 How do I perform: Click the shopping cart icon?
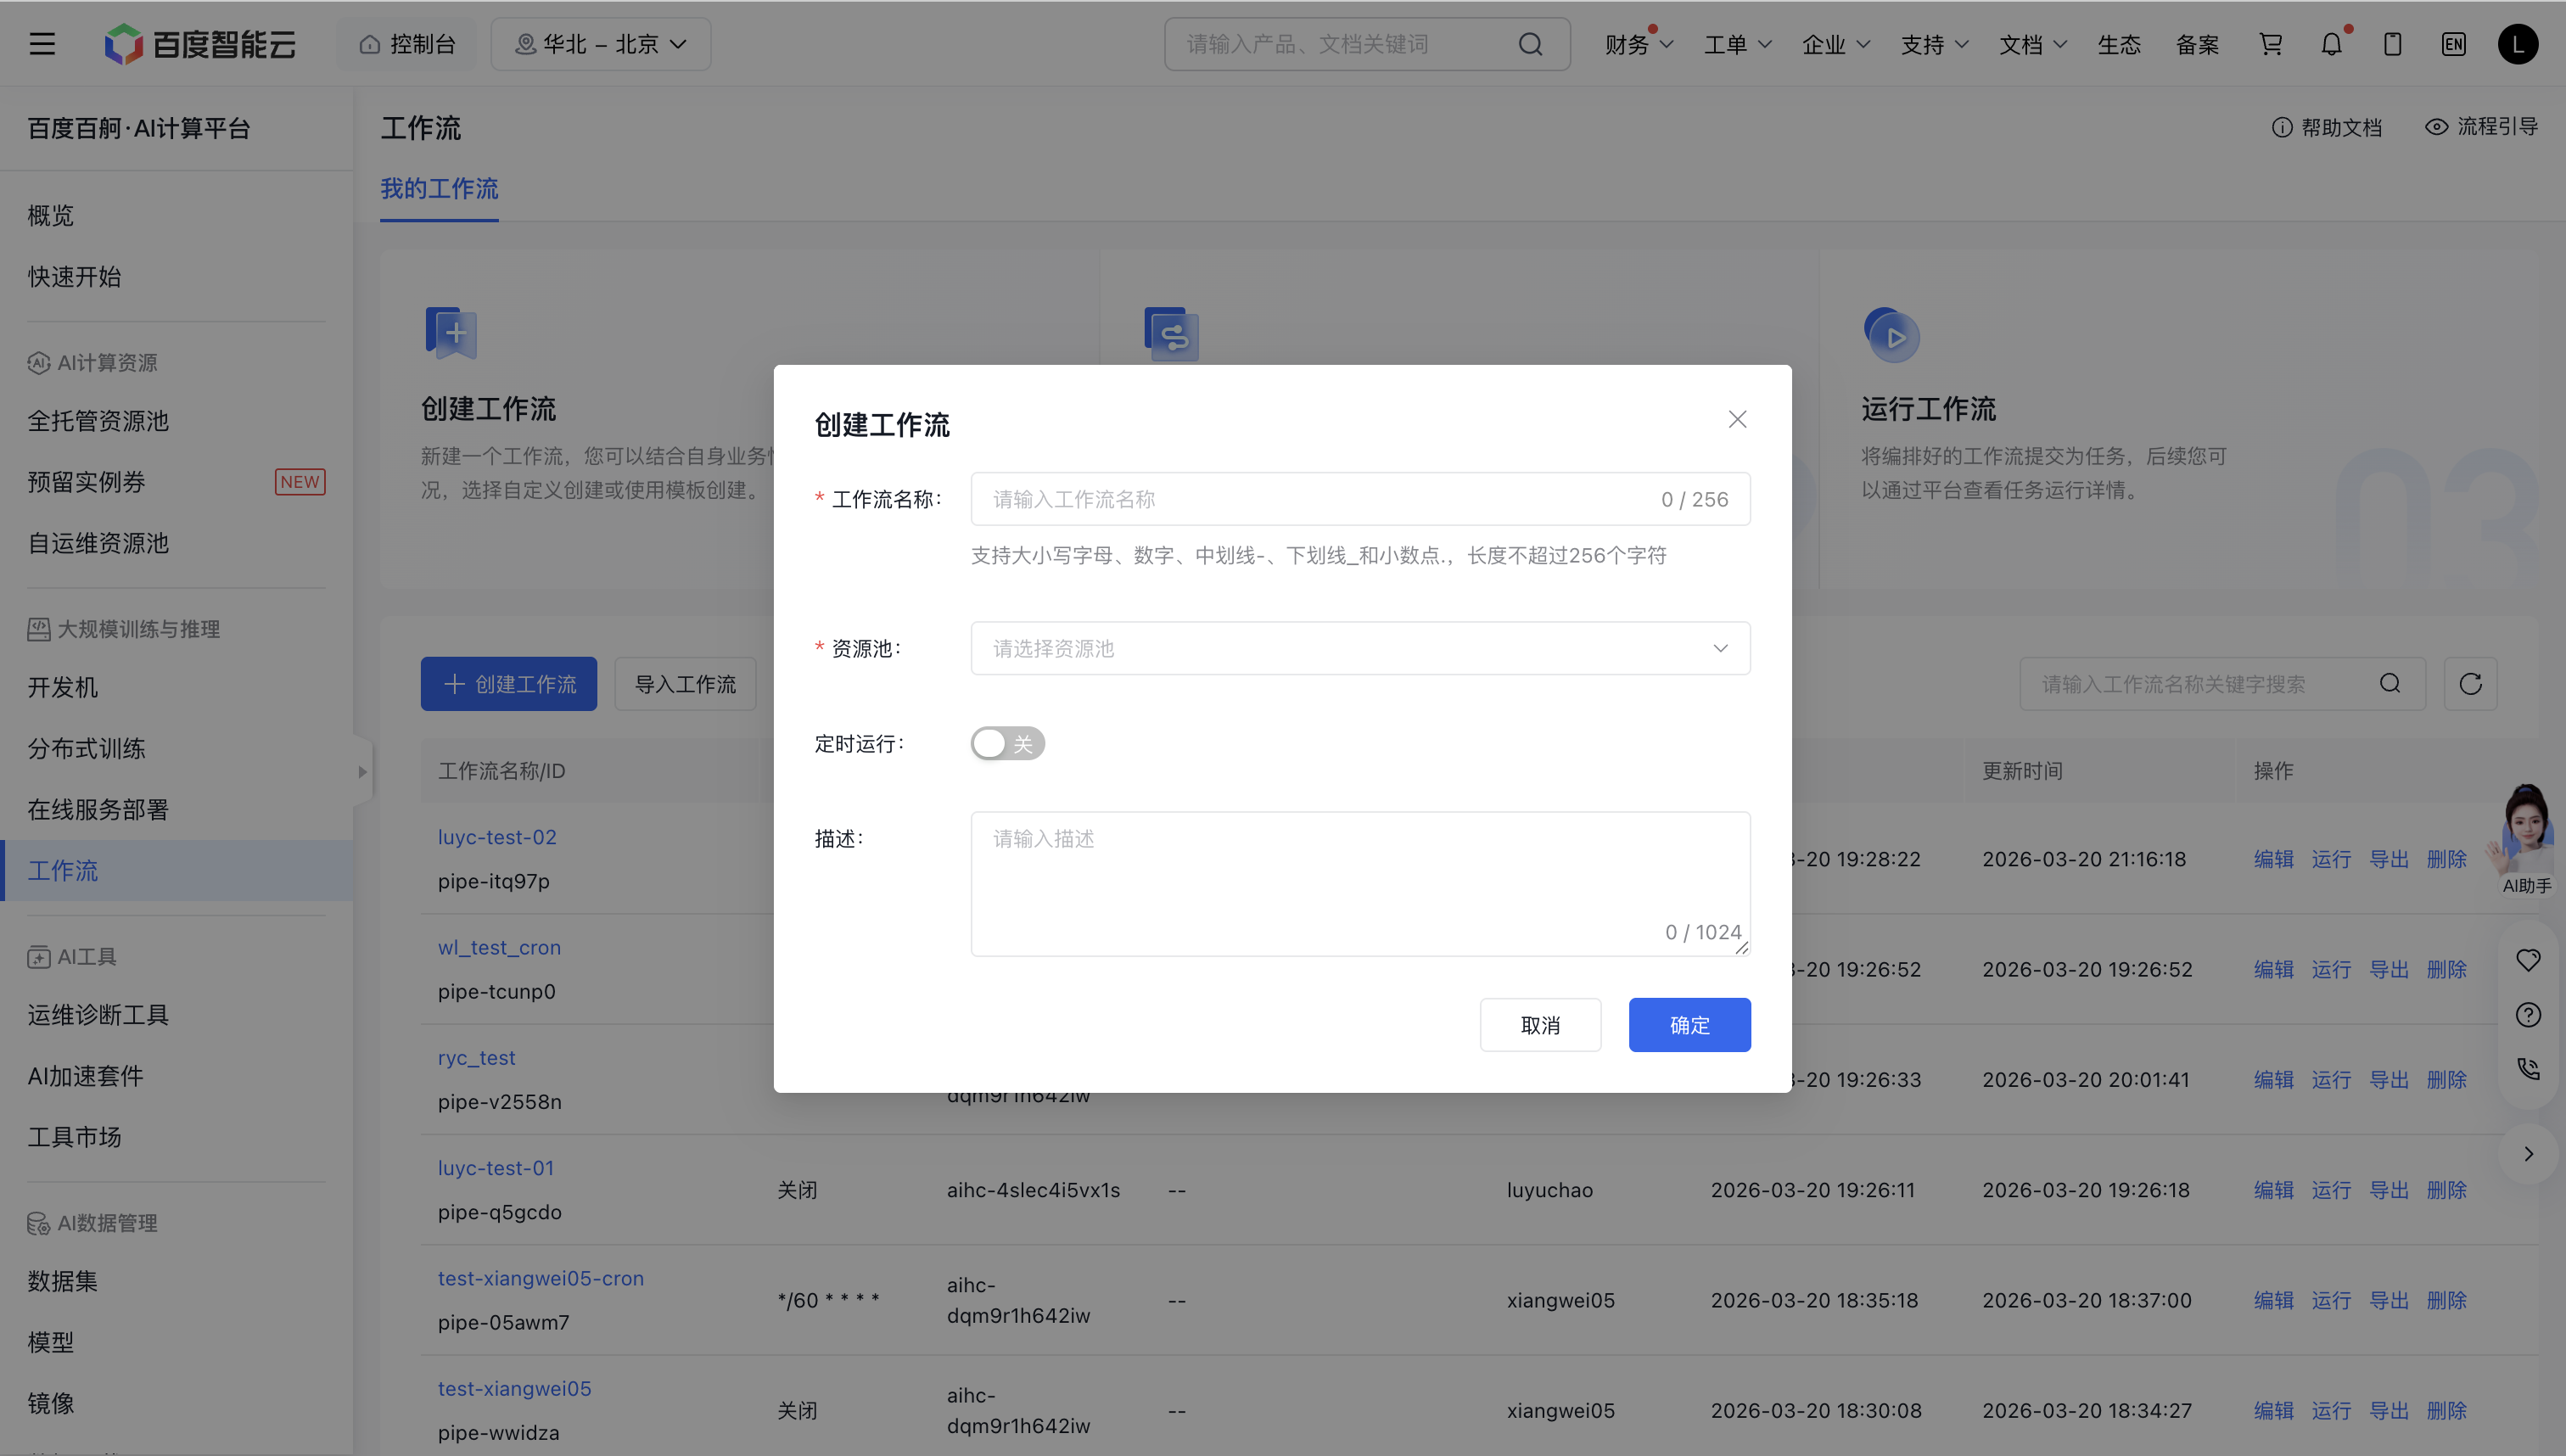tap(2270, 44)
